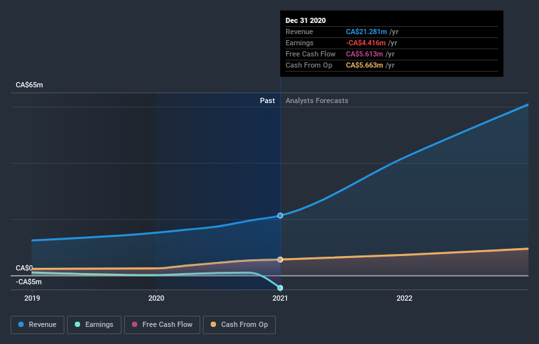Click the orange Cash From Op data point
This screenshot has height=344, width=539.
280,259
